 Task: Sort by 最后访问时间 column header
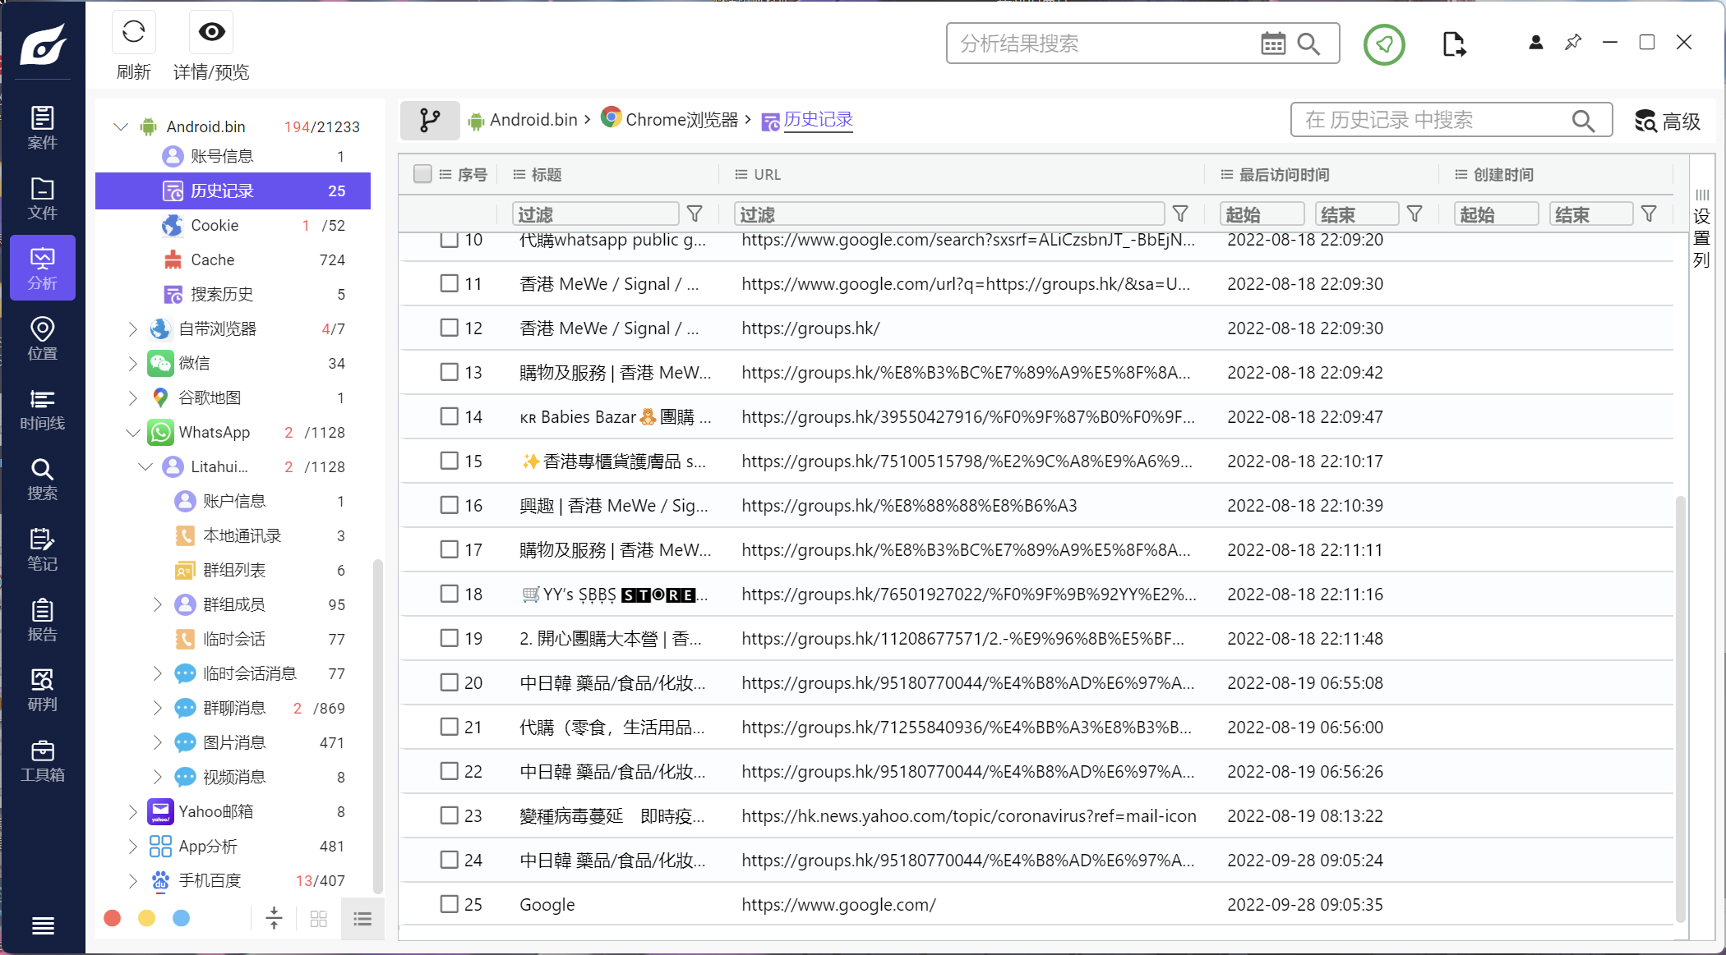point(1284,174)
